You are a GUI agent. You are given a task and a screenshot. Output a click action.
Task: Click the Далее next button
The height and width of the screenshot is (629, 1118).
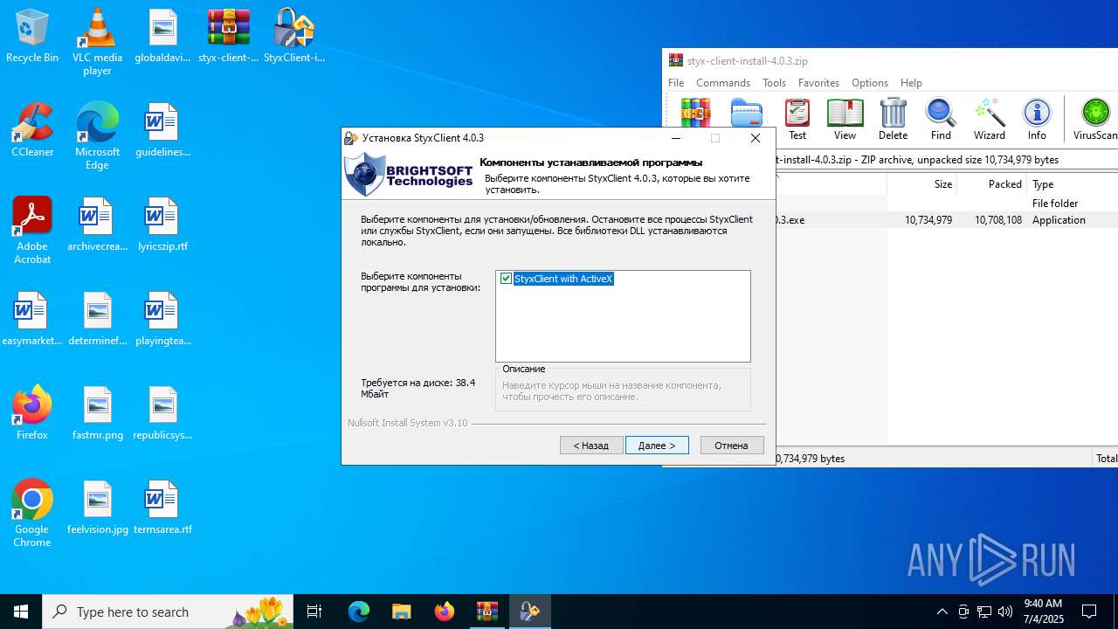(x=657, y=446)
